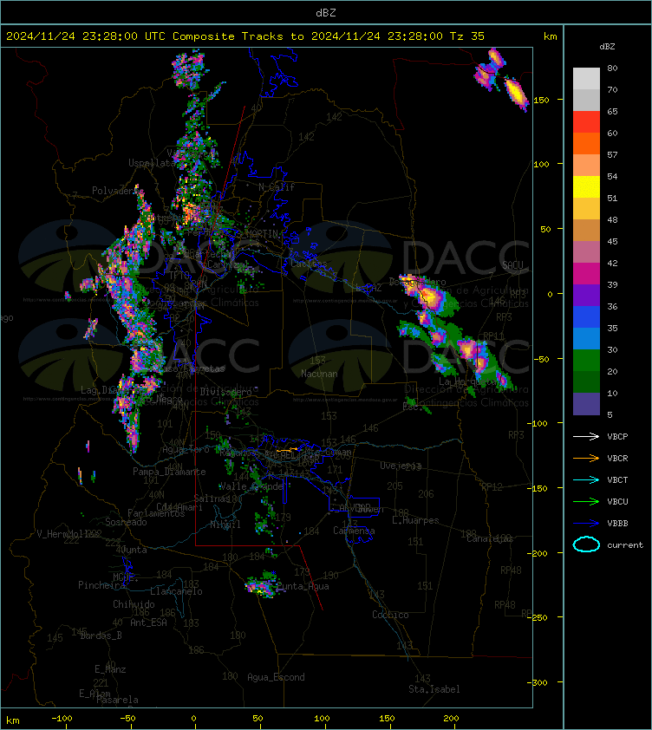Click the Nihuil map label
652x730 pixels.
225,525
